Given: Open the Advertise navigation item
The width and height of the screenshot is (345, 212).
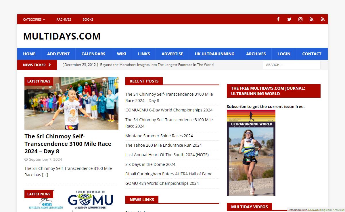Looking at the screenshot, I should [x=172, y=54].
